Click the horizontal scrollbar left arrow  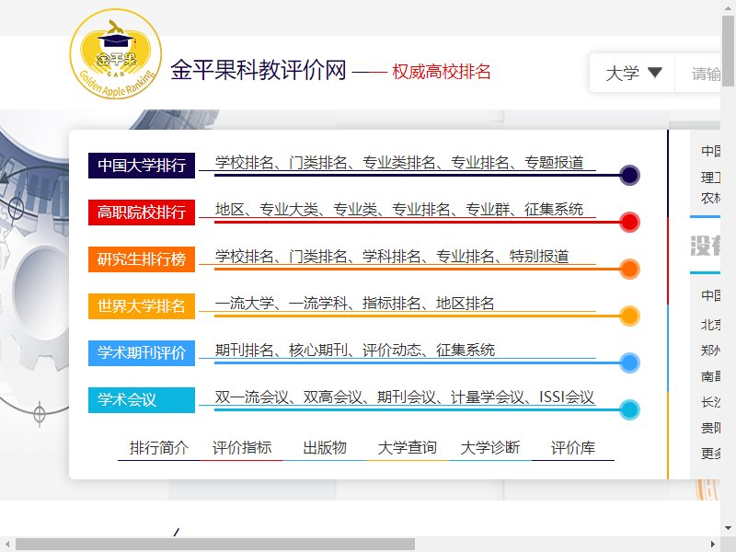[x=7, y=545]
